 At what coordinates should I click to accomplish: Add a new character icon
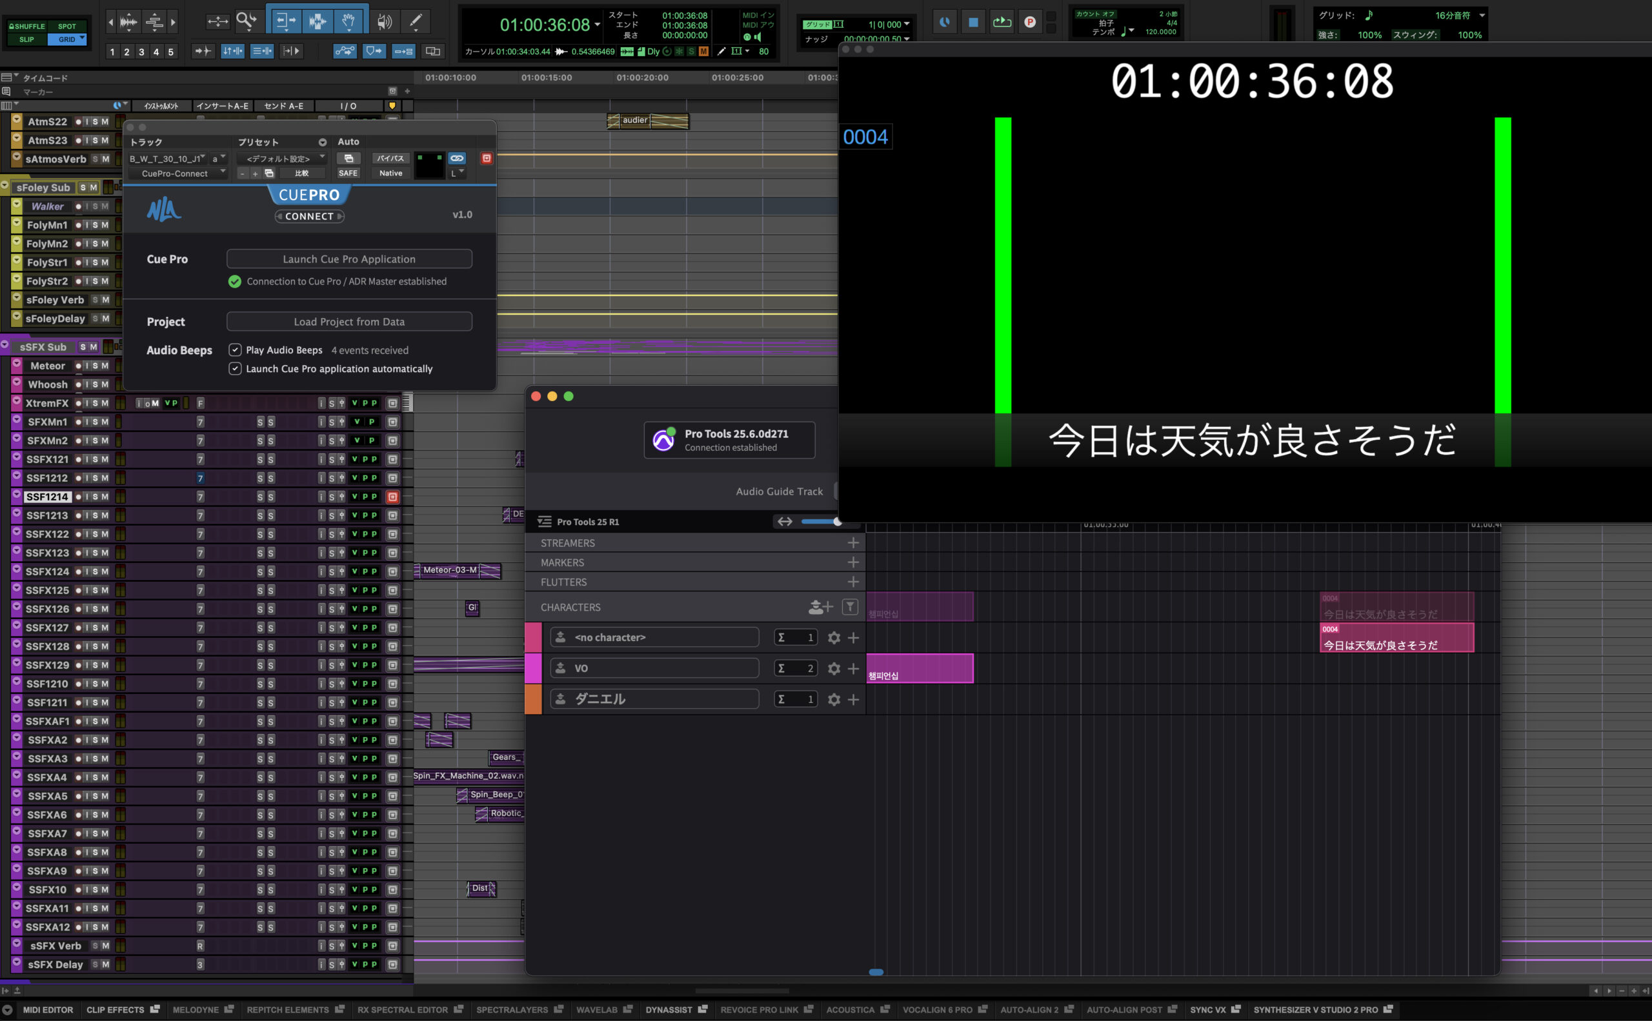[820, 607]
